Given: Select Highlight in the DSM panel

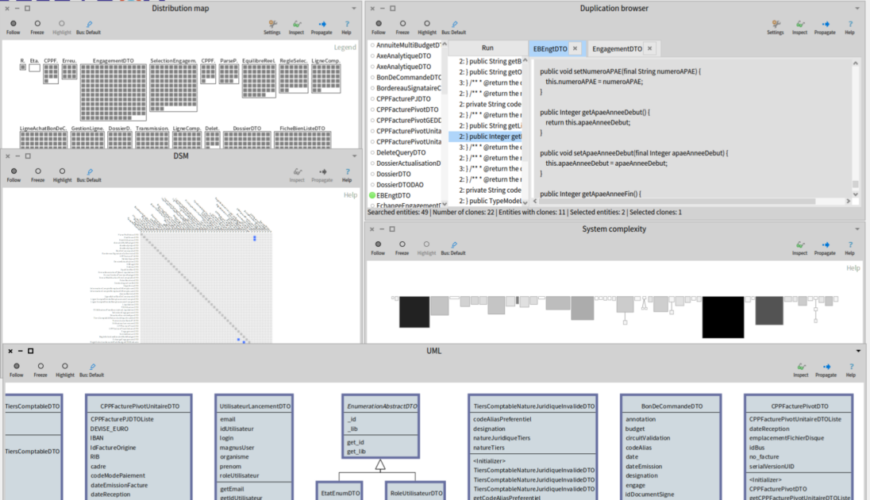Looking at the screenshot, I should (62, 175).
